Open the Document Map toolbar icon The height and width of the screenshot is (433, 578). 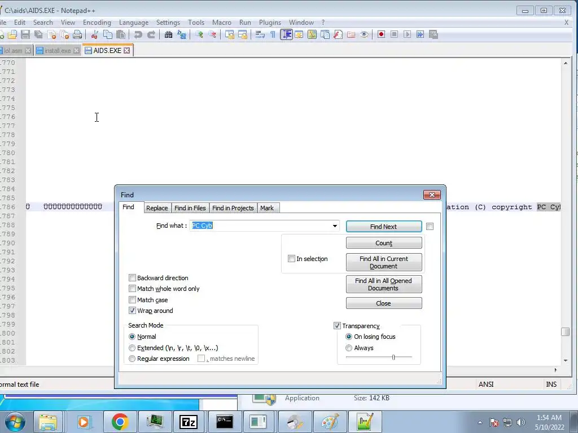point(312,34)
